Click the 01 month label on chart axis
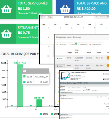This screenshot has height=119, width=109. pyautogui.click(x=17, y=110)
